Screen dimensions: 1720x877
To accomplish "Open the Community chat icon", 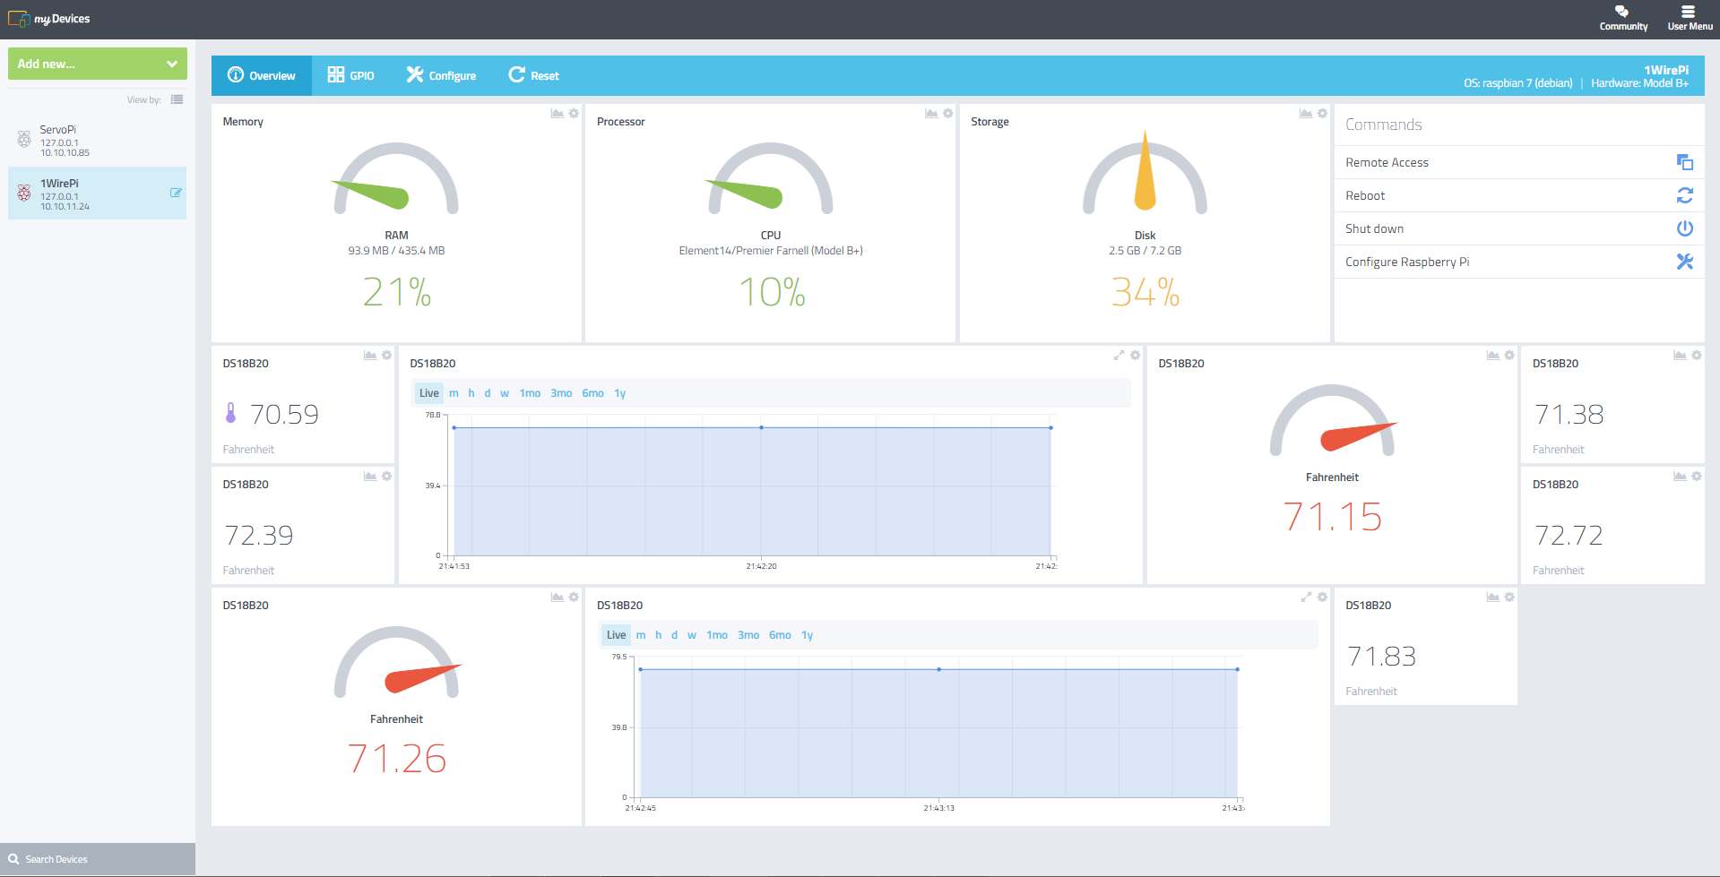I will coord(1621,12).
